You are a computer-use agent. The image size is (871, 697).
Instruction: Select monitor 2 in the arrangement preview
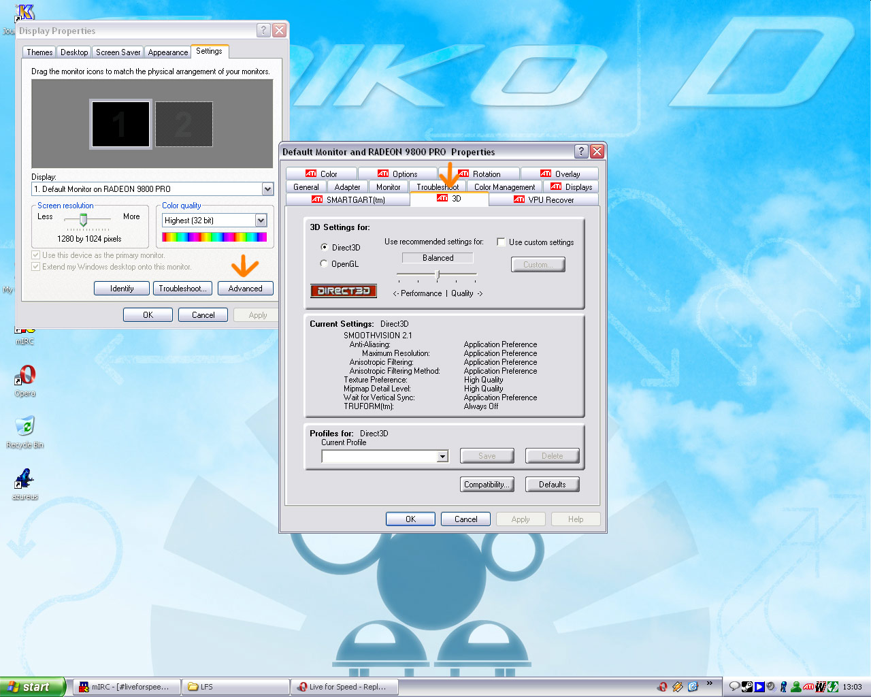point(184,124)
